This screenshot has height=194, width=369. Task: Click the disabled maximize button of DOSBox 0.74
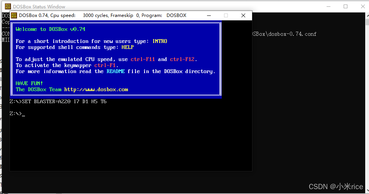coord(226,15)
